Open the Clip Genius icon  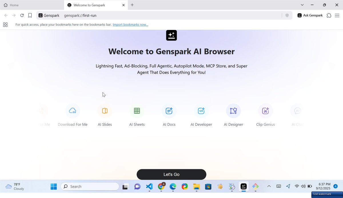[x=266, y=111]
